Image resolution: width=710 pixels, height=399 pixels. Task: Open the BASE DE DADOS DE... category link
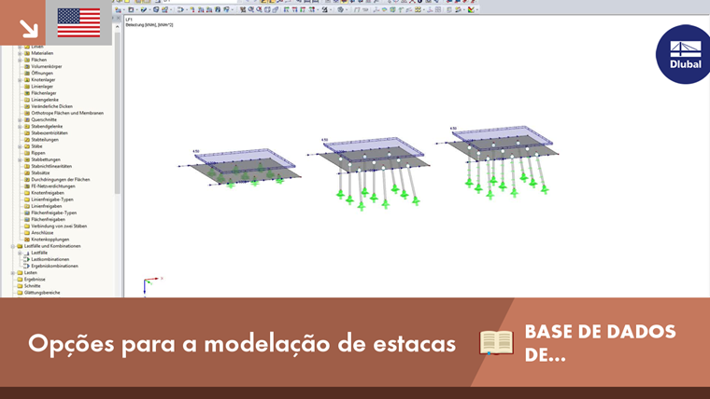[600, 343]
